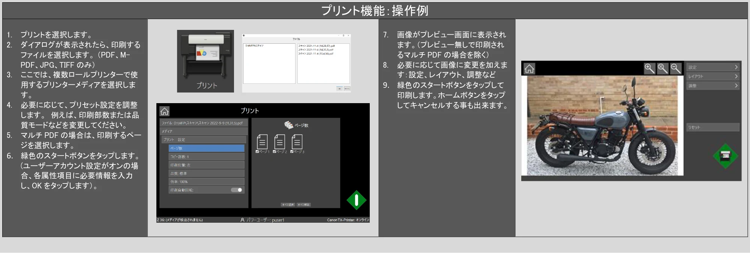Click the motorcycle preview image
750x253 pixels.
click(602, 126)
